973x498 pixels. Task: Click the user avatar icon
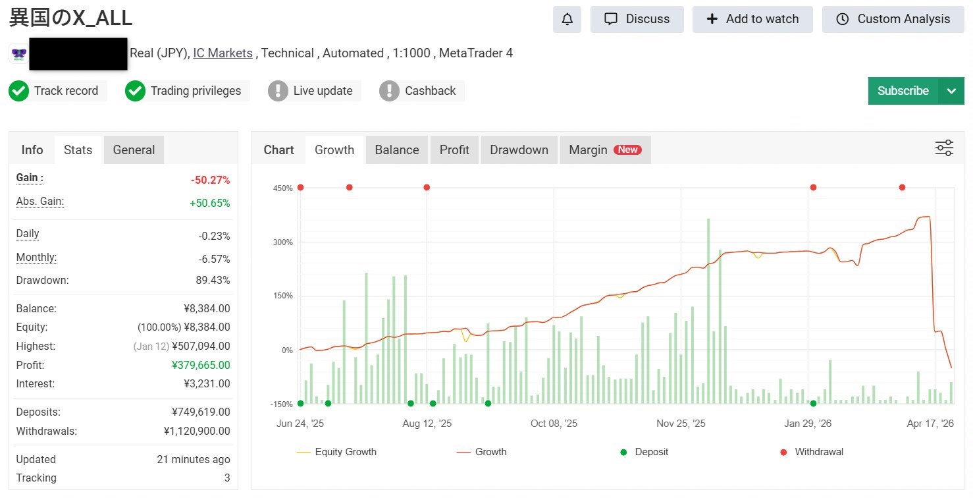click(x=18, y=53)
